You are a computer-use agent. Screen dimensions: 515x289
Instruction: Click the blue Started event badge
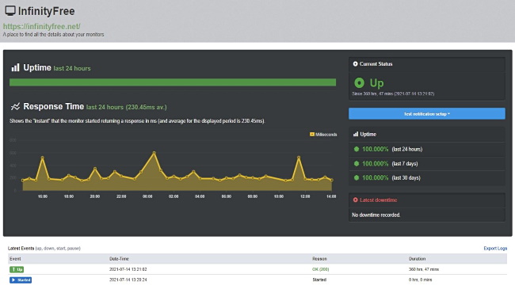click(21, 279)
